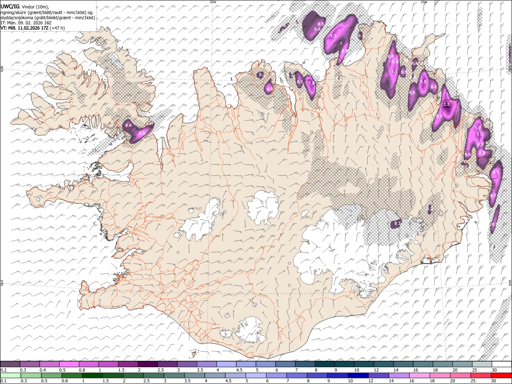Select the light lavender 4–4.5 swatch in top legend row

226,364
